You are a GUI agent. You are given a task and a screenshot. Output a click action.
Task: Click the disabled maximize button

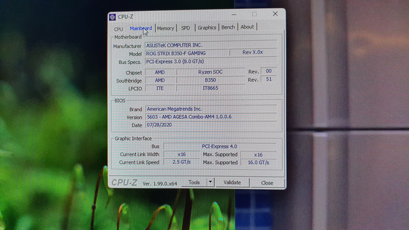click(254, 14)
